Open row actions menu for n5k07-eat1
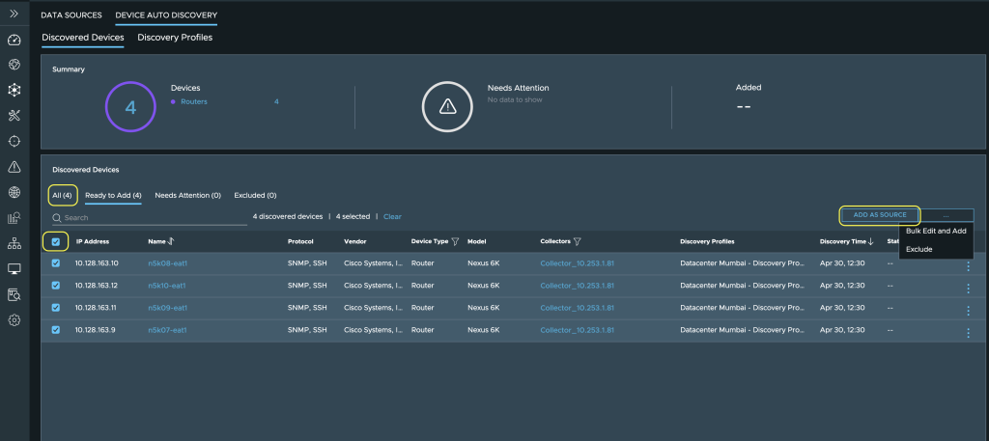 click(967, 332)
